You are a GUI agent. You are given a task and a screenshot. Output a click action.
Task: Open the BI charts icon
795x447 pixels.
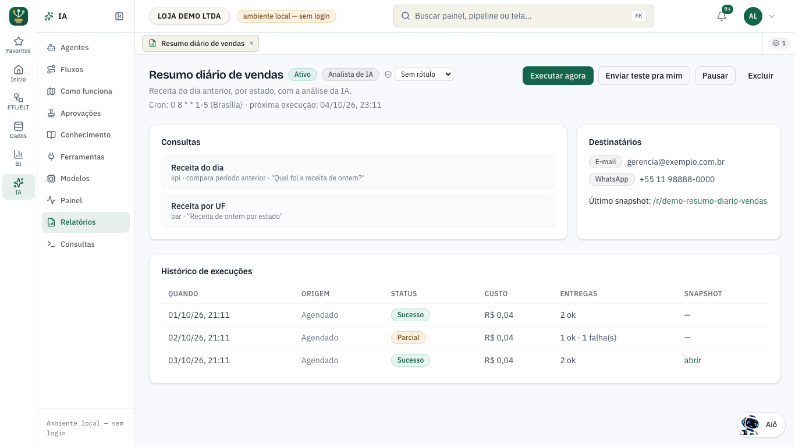[19, 158]
